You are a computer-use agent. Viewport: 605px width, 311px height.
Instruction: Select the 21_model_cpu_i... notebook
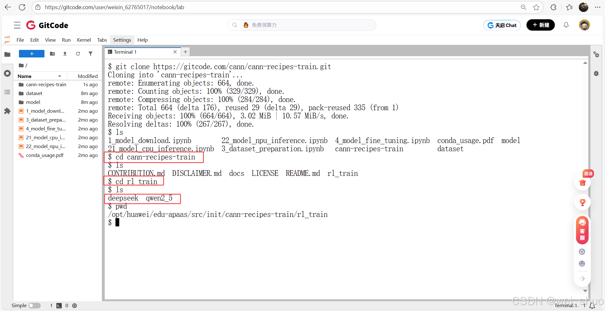click(58, 138)
